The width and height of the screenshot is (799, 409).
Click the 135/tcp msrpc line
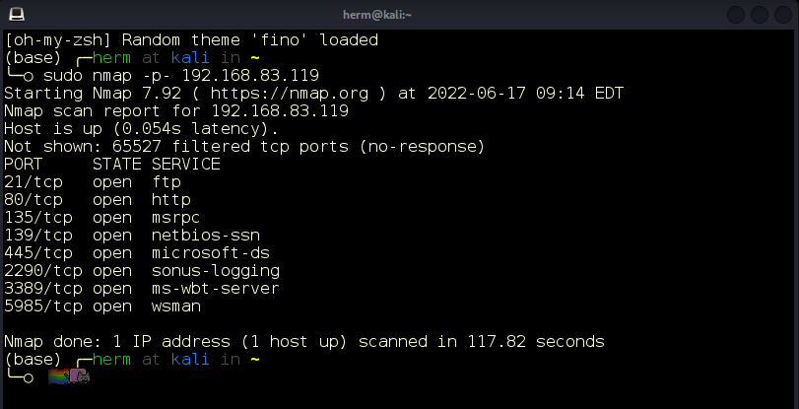click(101, 218)
